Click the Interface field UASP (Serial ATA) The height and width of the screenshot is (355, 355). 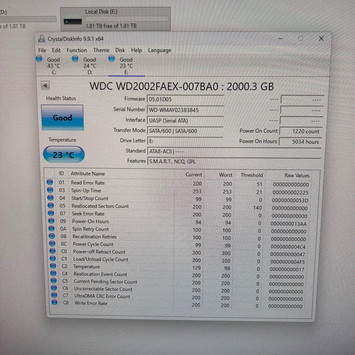point(185,120)
